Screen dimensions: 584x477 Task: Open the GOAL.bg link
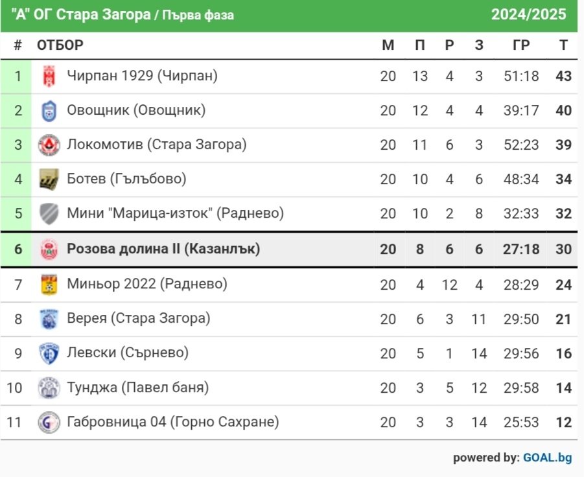(x=548, y=458)
